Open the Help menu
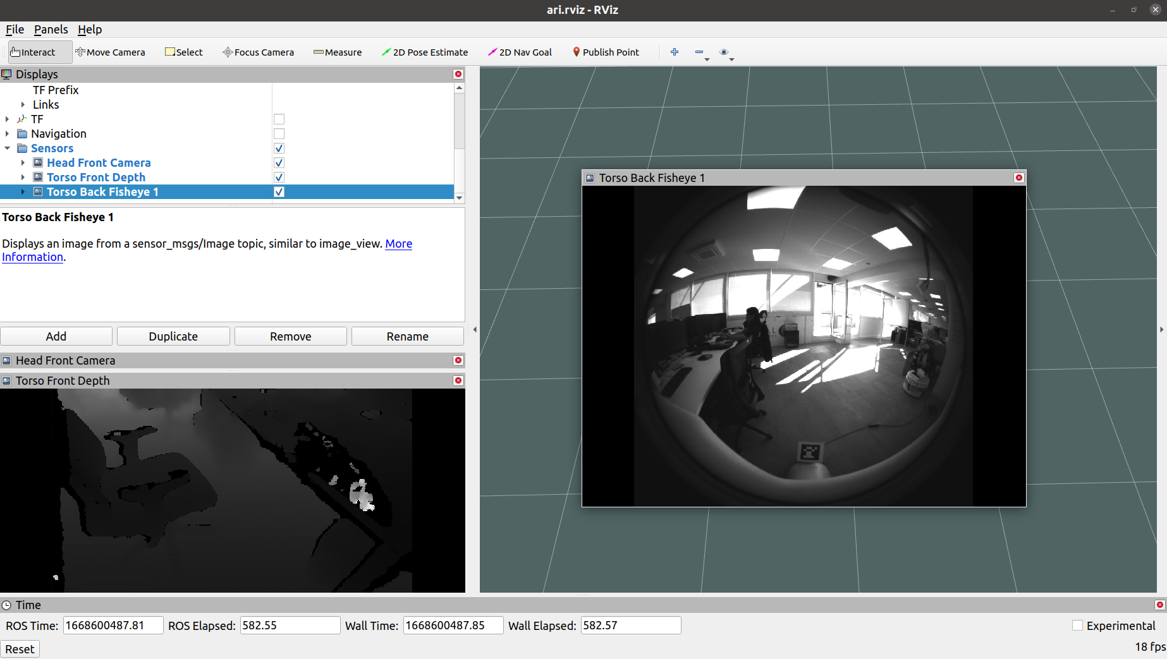1167x659 pixels. click(90, 29)
